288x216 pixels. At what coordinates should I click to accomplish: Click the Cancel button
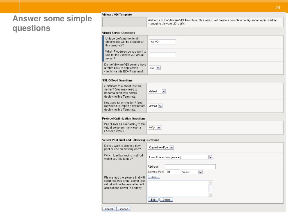coord(109,209)
